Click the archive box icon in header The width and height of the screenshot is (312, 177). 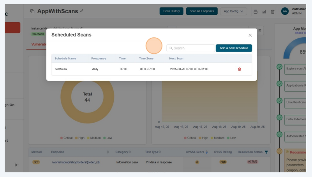(x=256, y=12)
